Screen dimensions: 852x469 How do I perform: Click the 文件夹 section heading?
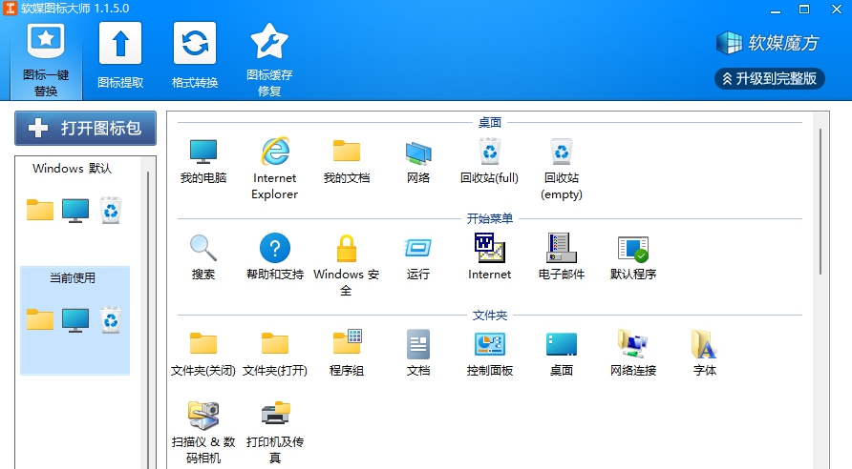point(490,315)
